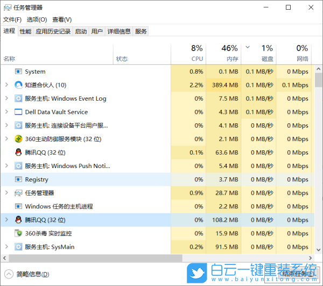
Task: Click the SysMain service gear icon
Action: tap(18, 247)
